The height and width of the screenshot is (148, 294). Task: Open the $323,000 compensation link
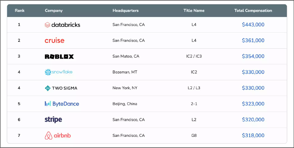pos(253,104)
